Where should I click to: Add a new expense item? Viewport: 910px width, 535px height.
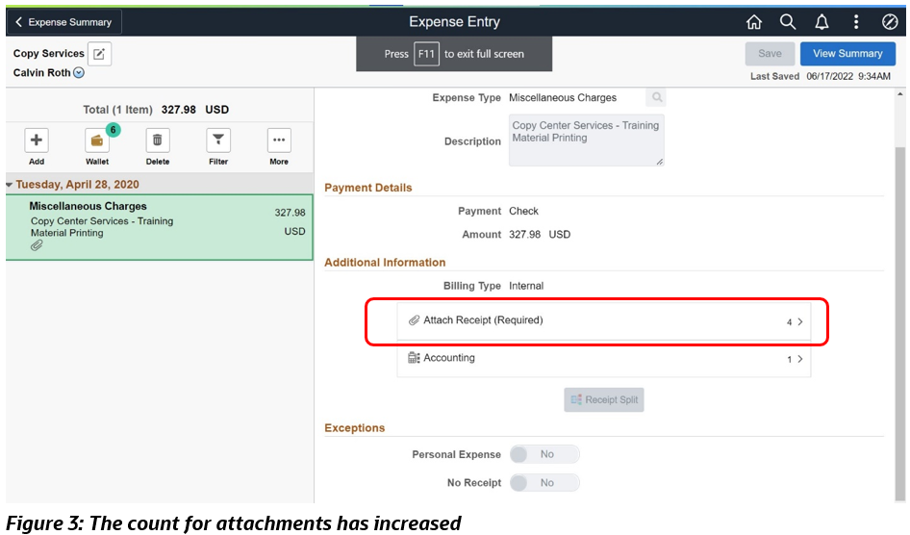pyautogui.click(x=37, y=140)
